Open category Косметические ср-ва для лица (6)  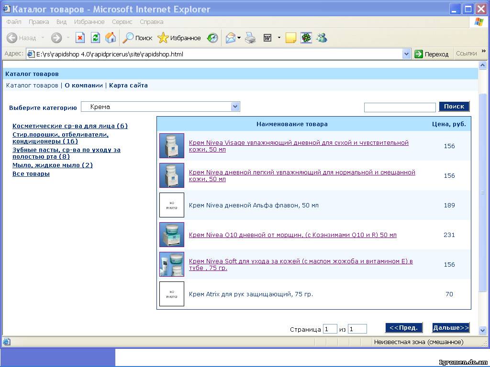[x=70, y=126]
